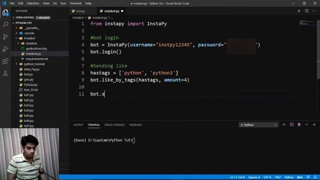Open the Search view in activity bar
The height and width of the screenshot is (180, 320).
(5, 24)
